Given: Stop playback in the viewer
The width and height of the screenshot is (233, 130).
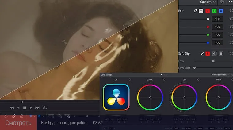Looking at the screenshot, I should pyautogui.click(x=25, y=108).
